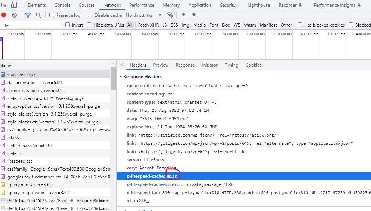Check the Disable cache option
The height and width of the screenshot is (211, 371).
pyautogui.click(x=91, y=15)
